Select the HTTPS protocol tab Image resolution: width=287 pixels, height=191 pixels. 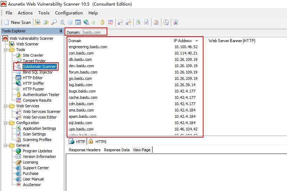pyautogui.click(x=97, y=142)
